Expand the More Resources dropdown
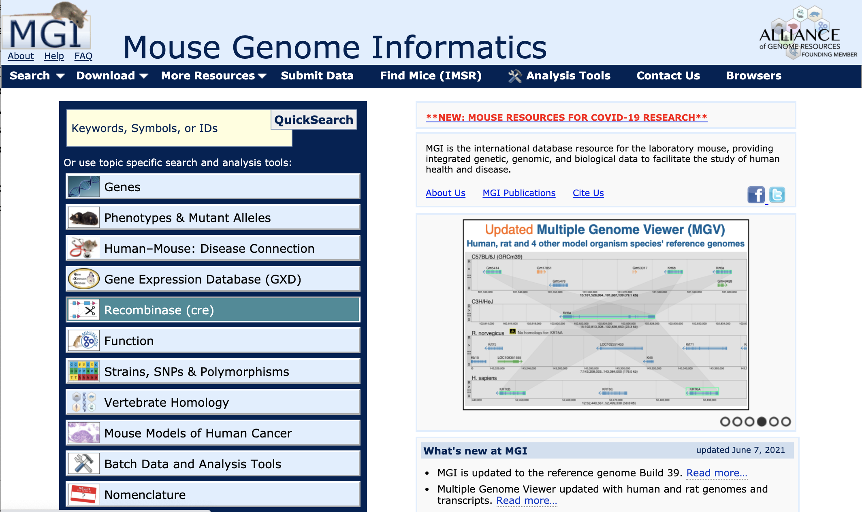 click(213, 76)
